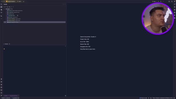Screen dimensions: 176x99
Task: Open the Database tool window icon in right sidebar
Action: 175,10
